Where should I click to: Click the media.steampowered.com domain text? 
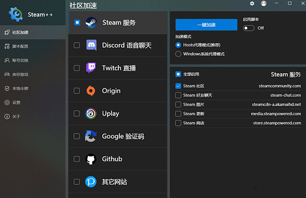point(276,114)
